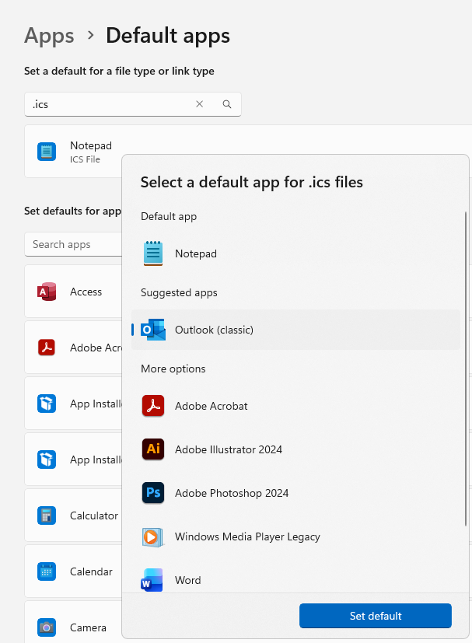Click the magnifier search icon
The height and width of the screenshot is (643, 472).
tap(227, 104)
